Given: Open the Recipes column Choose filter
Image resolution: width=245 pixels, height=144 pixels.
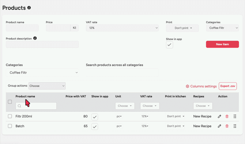Looking at the screenshot, I should click(x=202, y=106).
